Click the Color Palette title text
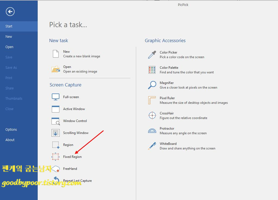This screenshot has height=200, width=278. point(169,68)
